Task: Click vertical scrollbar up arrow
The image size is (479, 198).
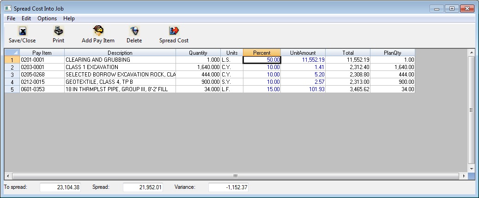Action: click(471, 52)
